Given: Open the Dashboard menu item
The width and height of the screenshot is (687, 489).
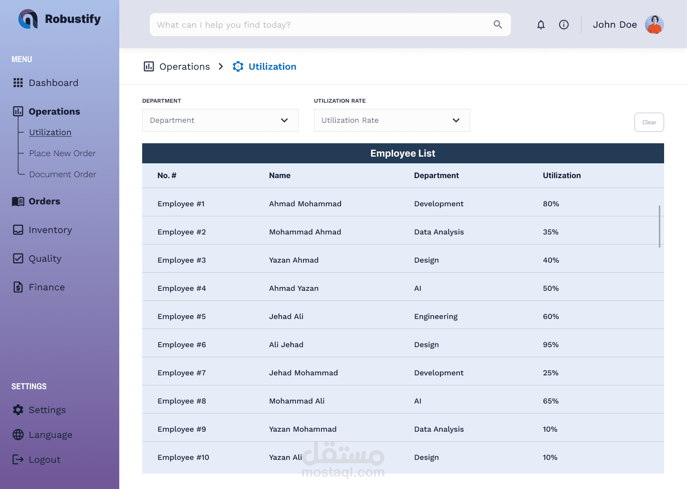Looking at the screenshot, I should [53, 83].
